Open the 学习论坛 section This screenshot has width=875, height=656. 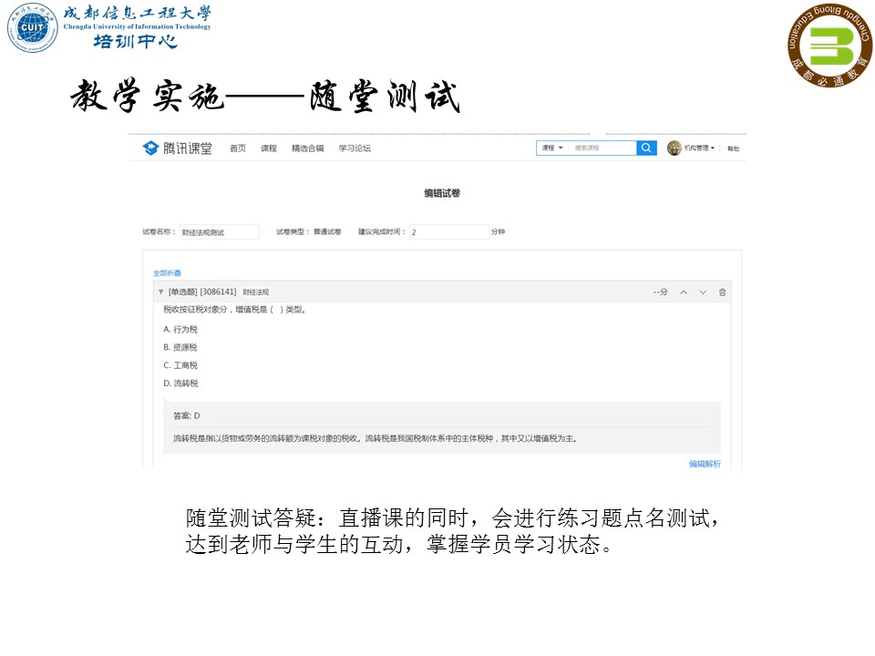[x=354, y=148]
